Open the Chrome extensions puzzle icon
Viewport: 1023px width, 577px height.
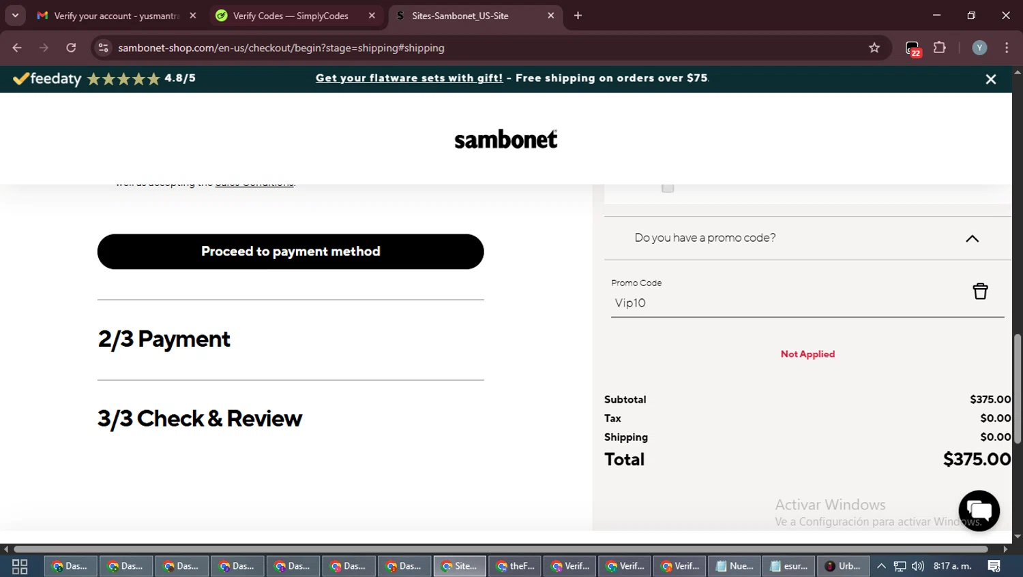(x=940, y=48)
